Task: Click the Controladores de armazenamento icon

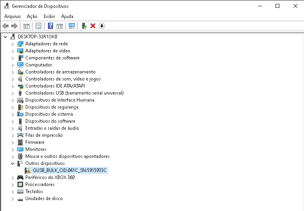Action: pyautogui.click(x=20, y=72)
